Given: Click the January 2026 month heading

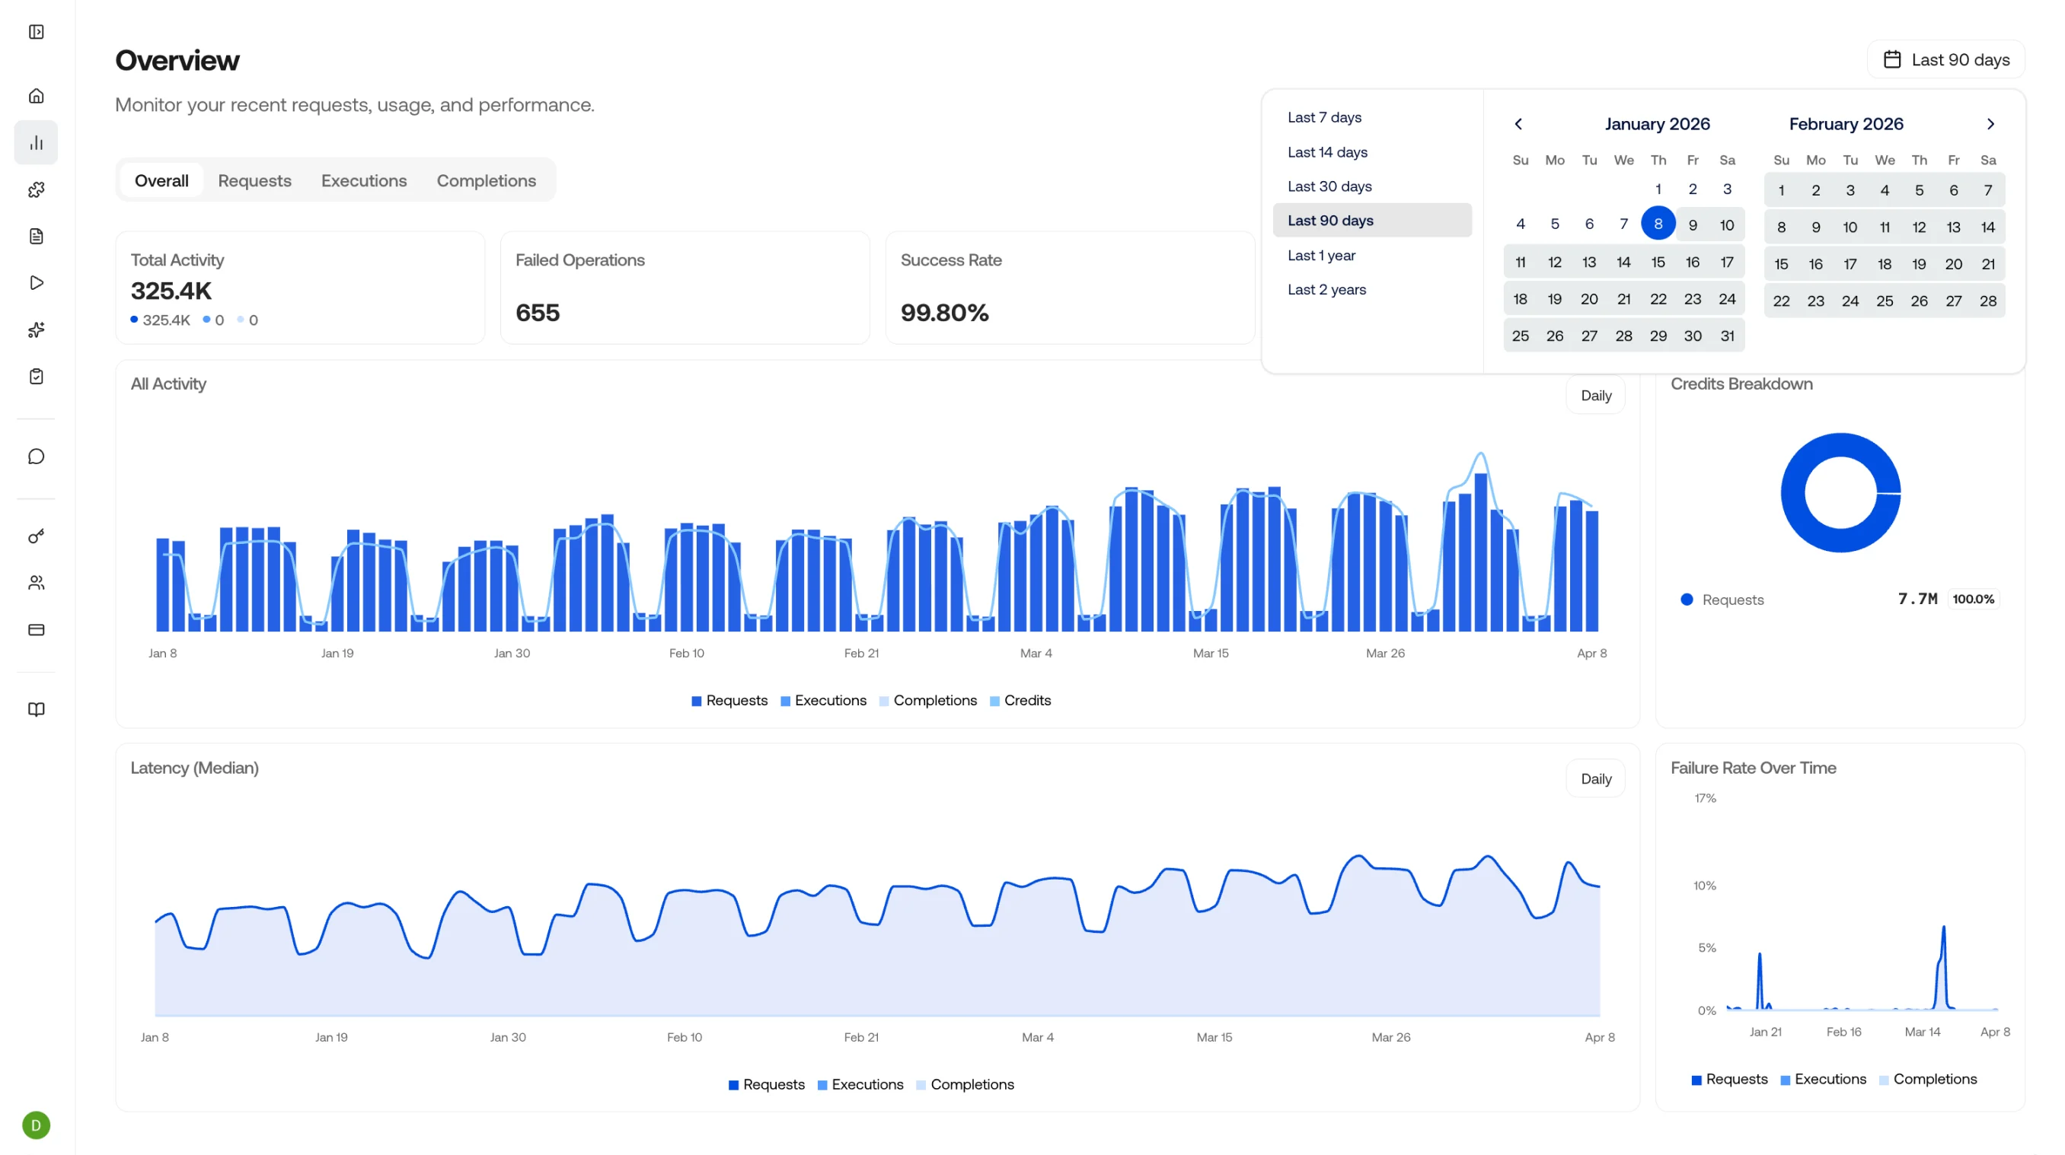Looking at the screenshot, I should point(1657,124).
